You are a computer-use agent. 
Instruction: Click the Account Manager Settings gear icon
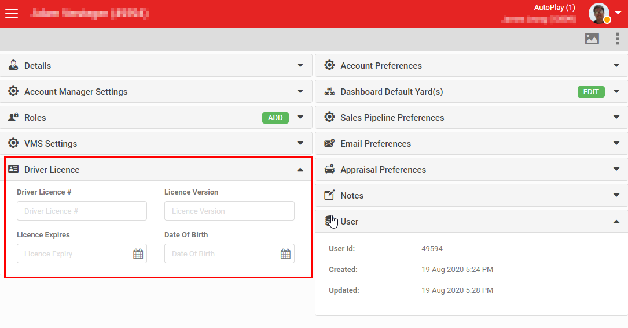click(x=13, y=91)
